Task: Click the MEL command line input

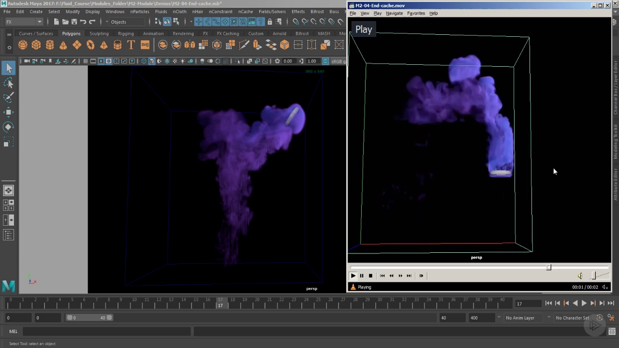Action: point(106,332)
